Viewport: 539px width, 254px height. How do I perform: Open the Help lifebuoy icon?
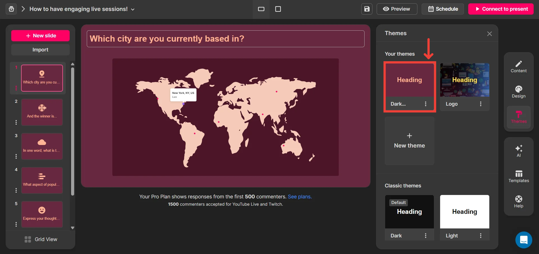(518, 202)
